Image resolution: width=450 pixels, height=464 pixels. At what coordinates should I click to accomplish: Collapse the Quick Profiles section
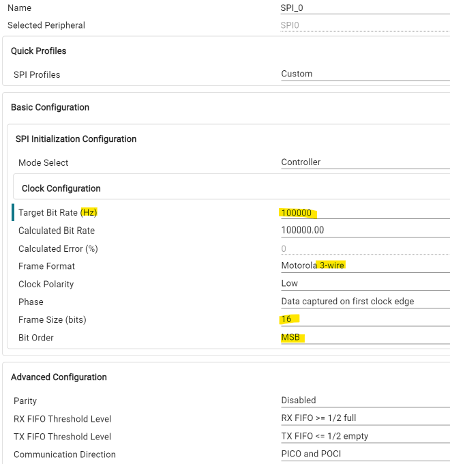38,51
